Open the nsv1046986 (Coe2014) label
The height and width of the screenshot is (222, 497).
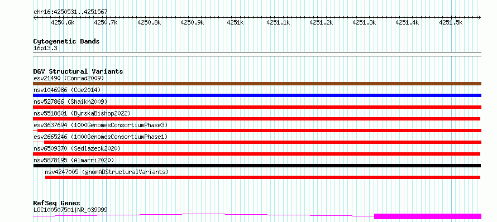(67, 90)
